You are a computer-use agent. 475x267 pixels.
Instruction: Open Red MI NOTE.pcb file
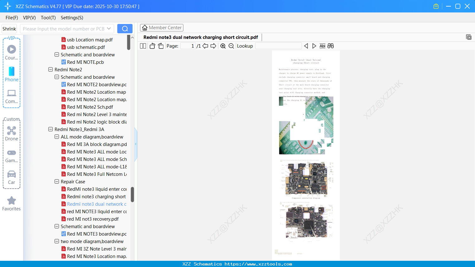(85, 62)
